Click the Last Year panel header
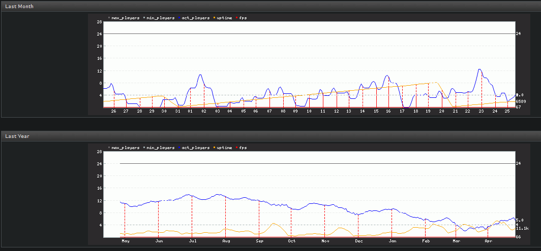 pos(17,136)
